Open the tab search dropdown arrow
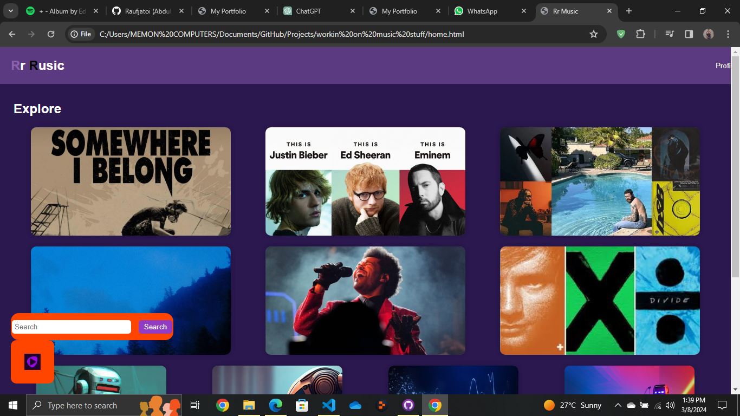The height and width of the screenshot is (416, 740). click(x=10, y=11)
